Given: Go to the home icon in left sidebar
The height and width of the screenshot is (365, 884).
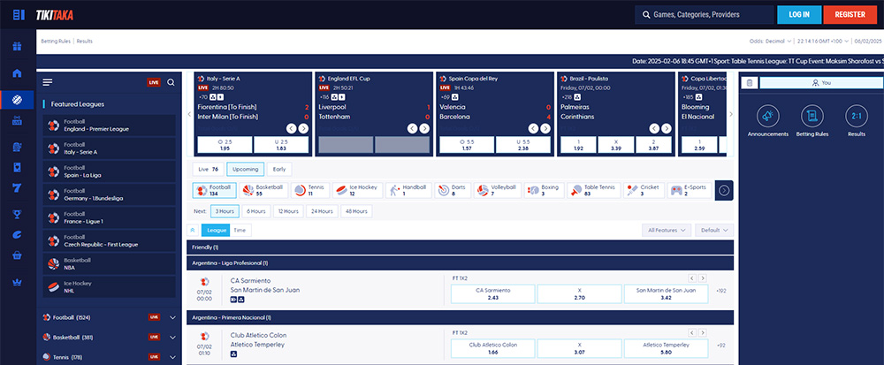Looking at the screenshot, I should pos(17,72).
